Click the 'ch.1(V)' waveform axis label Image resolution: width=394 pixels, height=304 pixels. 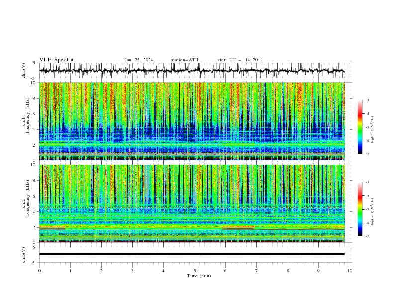[x=24, y=71]
